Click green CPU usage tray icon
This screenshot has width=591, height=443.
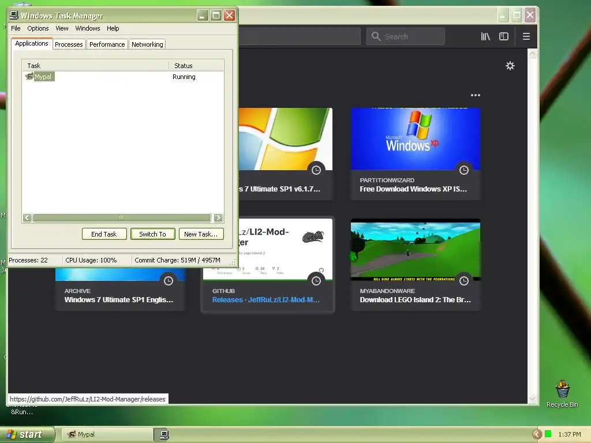[548, 434]
